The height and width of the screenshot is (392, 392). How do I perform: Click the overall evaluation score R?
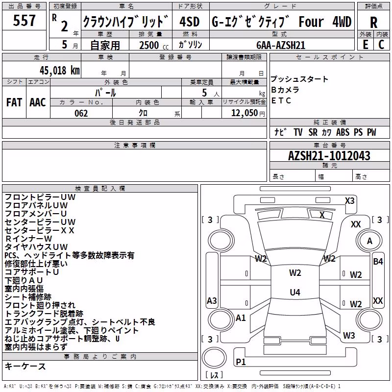point(373,23)
